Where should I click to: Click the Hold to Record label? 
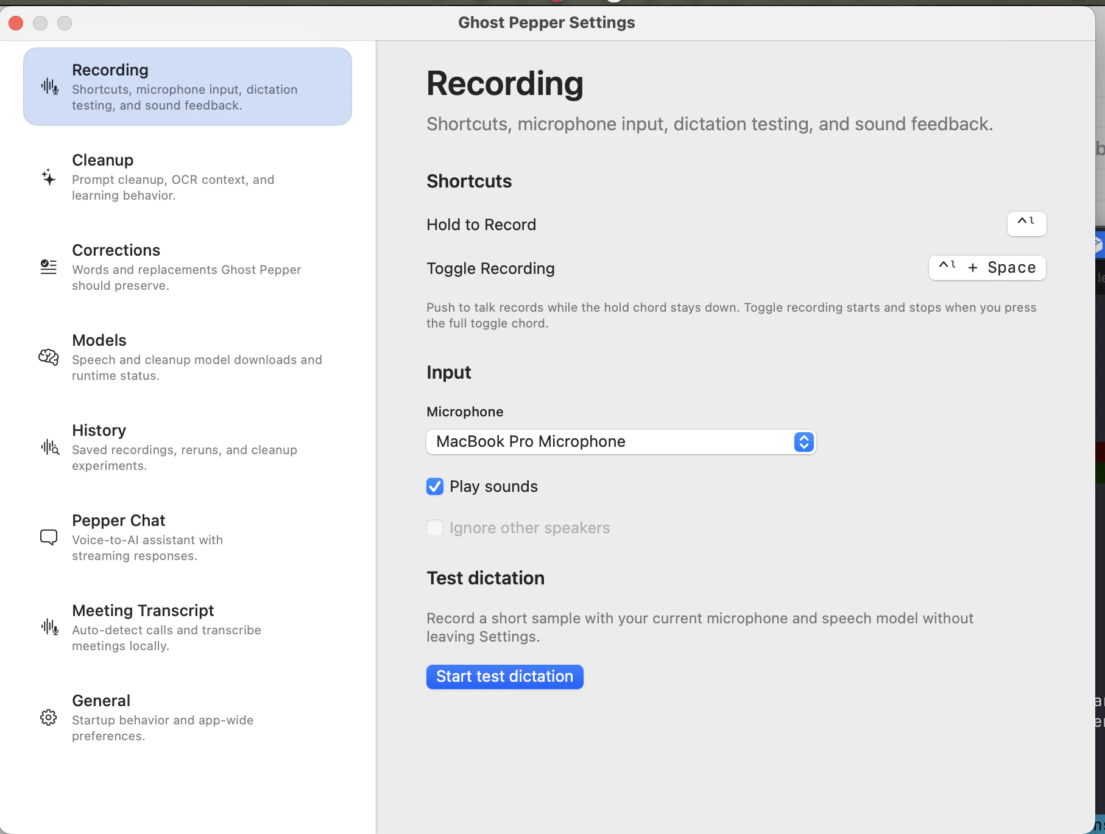(x=481, y=225)
